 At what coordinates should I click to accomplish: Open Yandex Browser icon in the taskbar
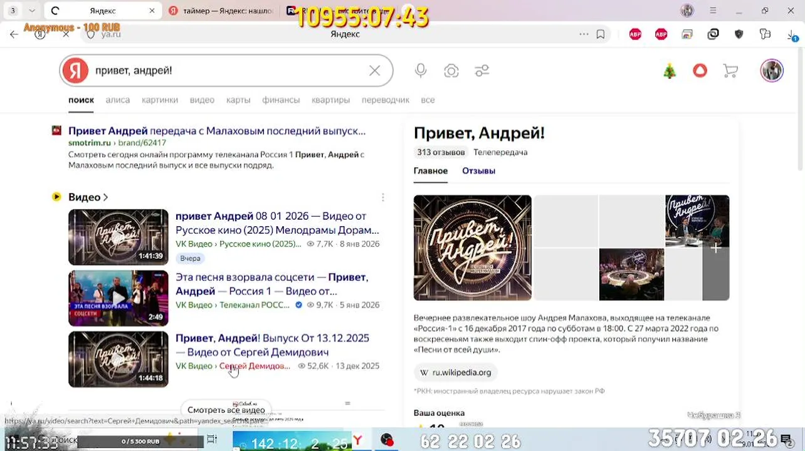click(357, 440)
